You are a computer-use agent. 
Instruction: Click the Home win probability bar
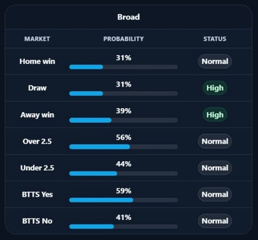point(123,67)
